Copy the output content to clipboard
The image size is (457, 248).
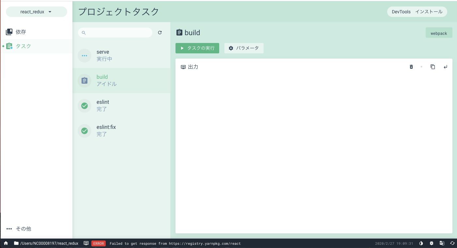click(x=433, y=67)
